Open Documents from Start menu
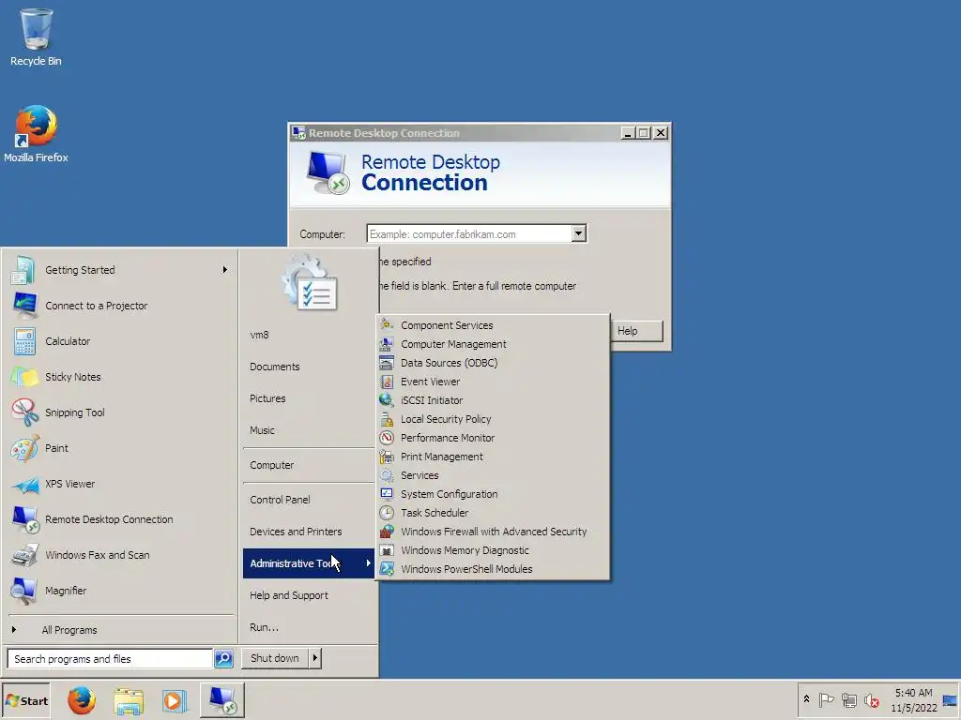 (x=275, y=367)
